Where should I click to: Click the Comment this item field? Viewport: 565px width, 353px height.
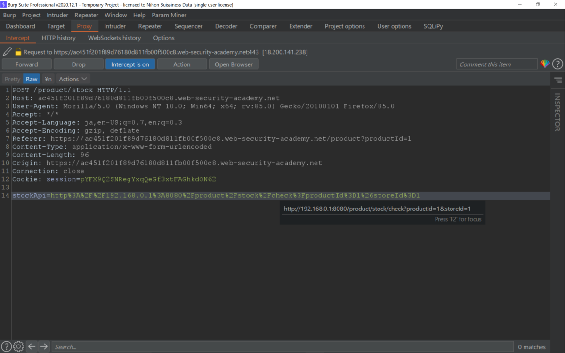497,64
